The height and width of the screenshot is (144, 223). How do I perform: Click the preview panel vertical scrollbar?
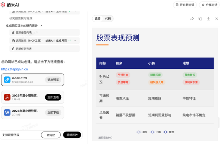point(219,123)
